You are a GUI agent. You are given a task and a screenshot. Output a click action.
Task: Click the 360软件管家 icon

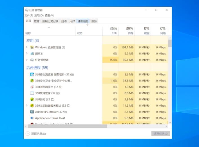pos(32,93)
